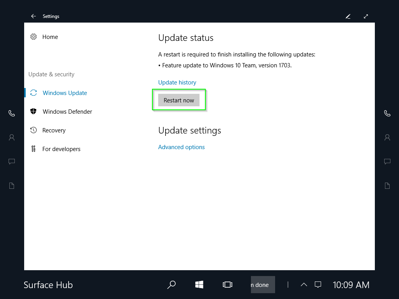399x299 pixels.
Task: Click the 'Update & security' heading
Action: coord(51,74)
